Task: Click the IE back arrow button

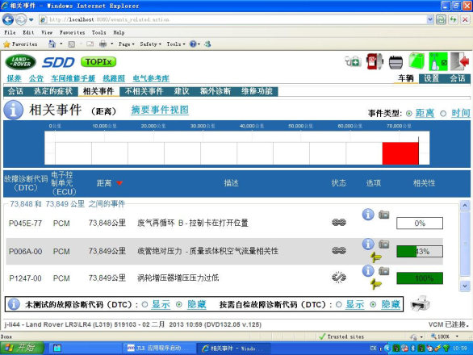Action: [8, 20]
